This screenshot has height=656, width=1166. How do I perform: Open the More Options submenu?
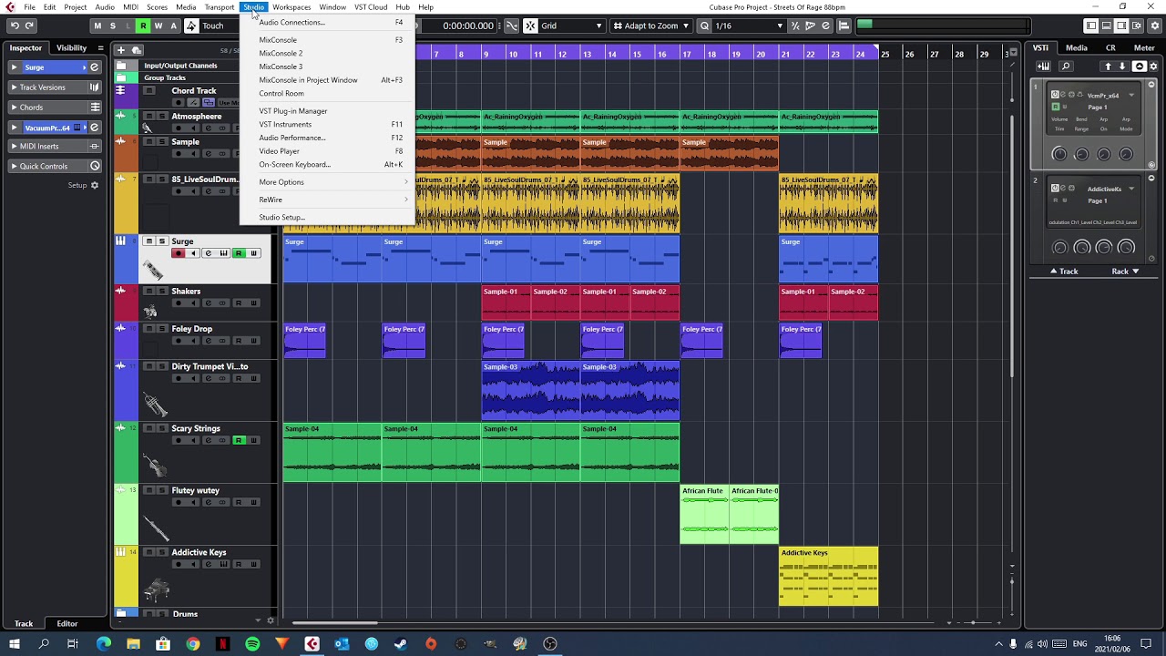coord(327,182)
